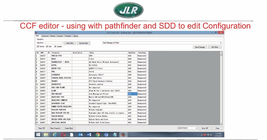
Task: Select the STEERING WHEEL POSITION row
Action: 92,78
